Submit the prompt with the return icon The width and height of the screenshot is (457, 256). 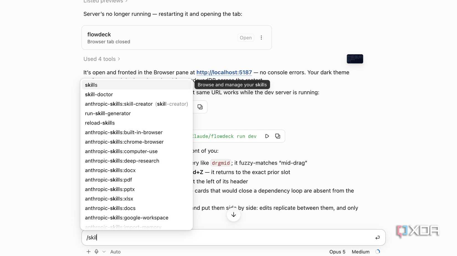[x=378, y=237]
